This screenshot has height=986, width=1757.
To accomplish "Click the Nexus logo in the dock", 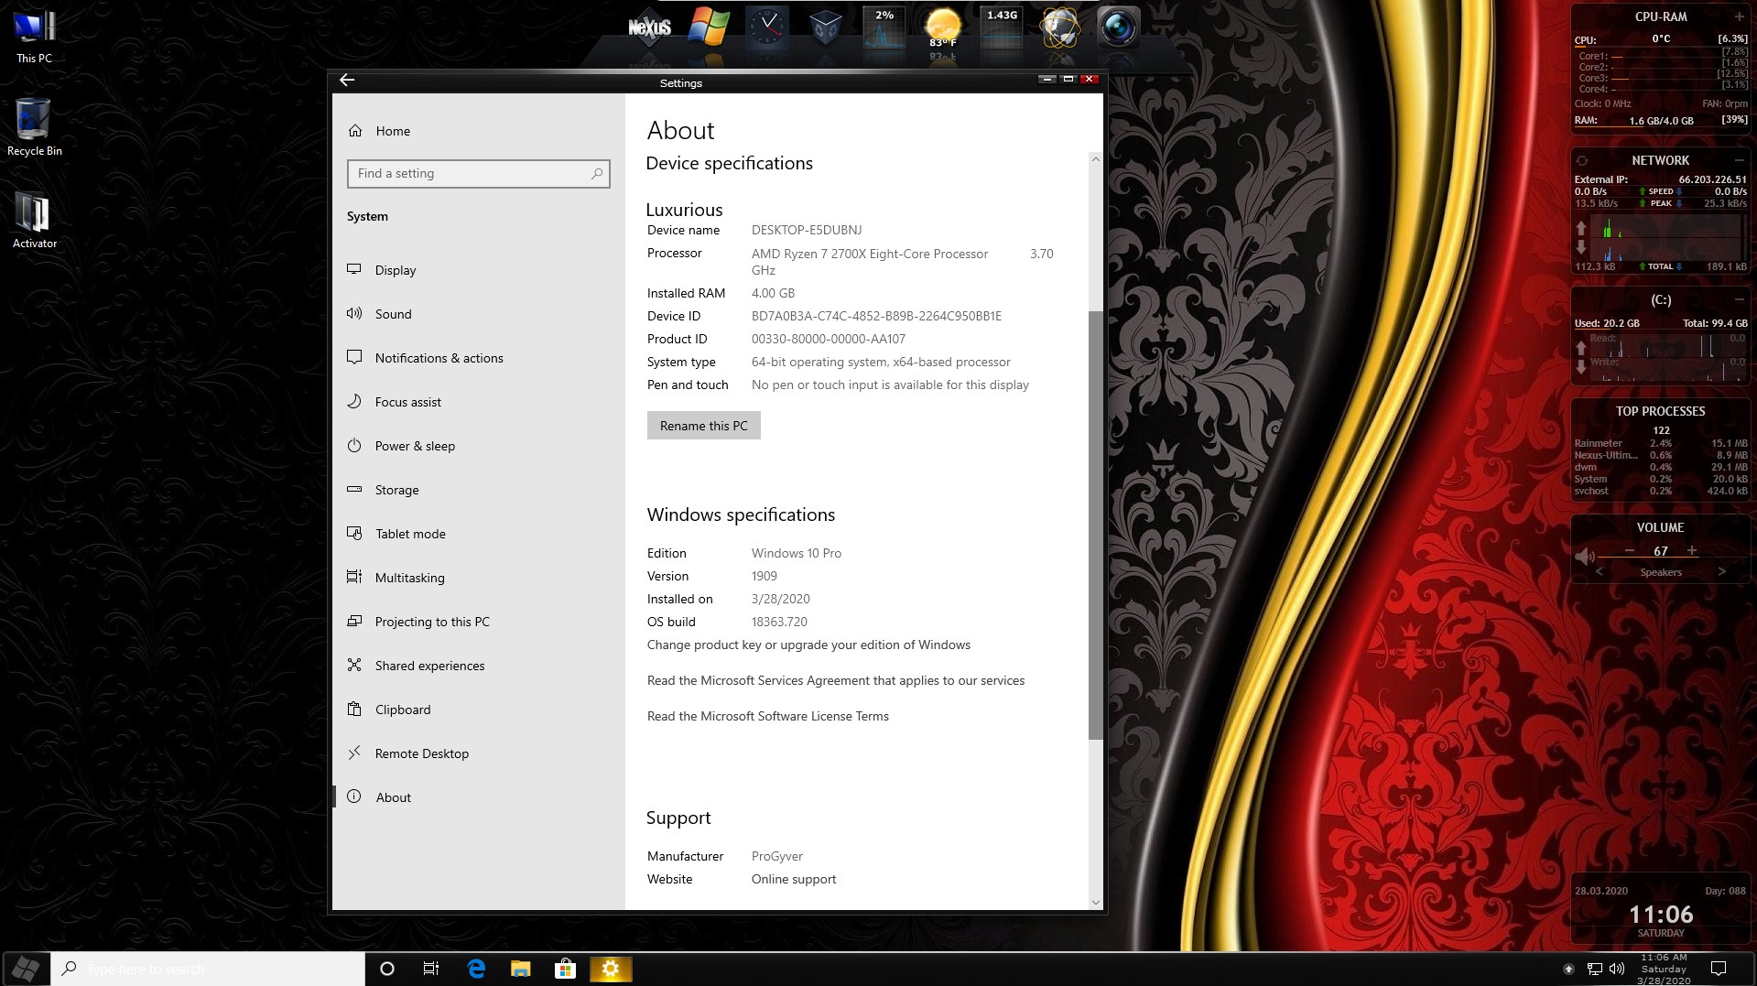I will (x=649, y=27).
